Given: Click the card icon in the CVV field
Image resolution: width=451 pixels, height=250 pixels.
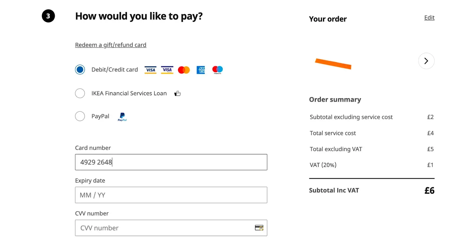Looking at the screenshot, I should (x=259, y=228).
